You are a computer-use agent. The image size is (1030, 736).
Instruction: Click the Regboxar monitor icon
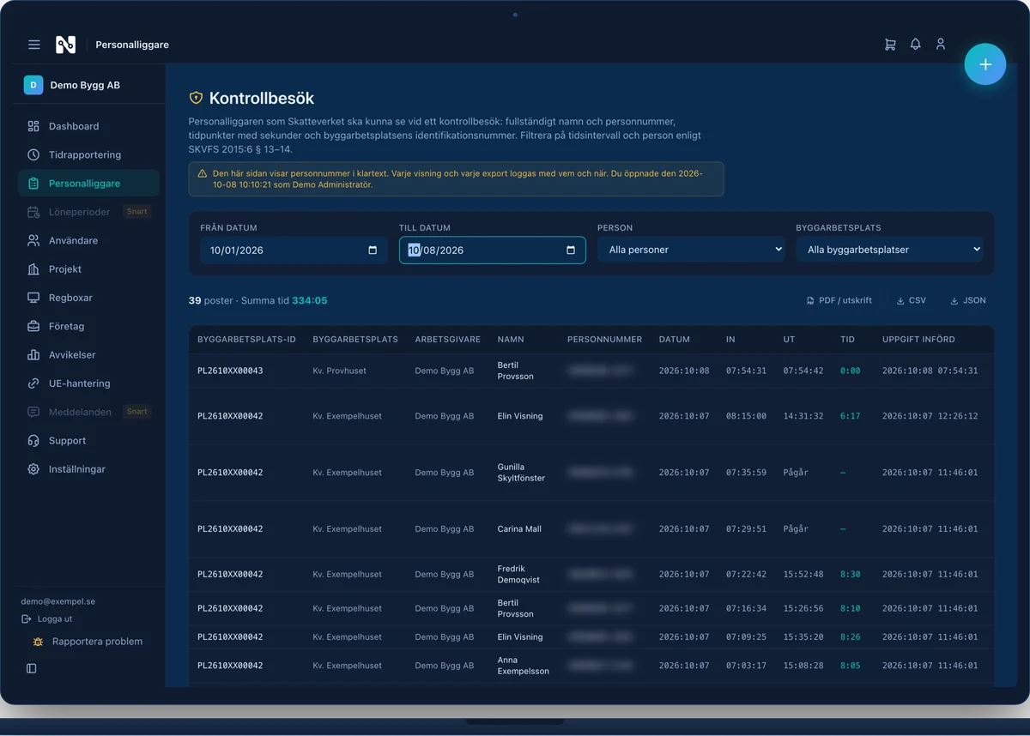(x=33, y=298)
